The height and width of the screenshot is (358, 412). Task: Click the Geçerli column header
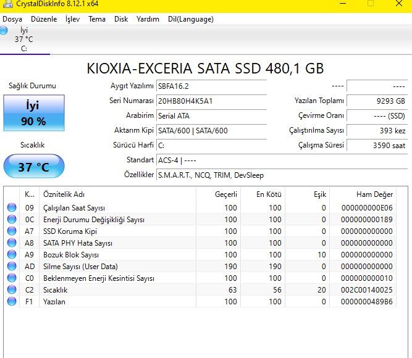218,194
